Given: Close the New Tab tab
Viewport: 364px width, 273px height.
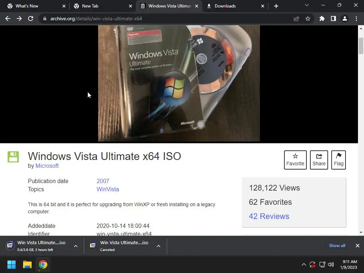Looking at the screenshot, I should click(x=130, y=6).
